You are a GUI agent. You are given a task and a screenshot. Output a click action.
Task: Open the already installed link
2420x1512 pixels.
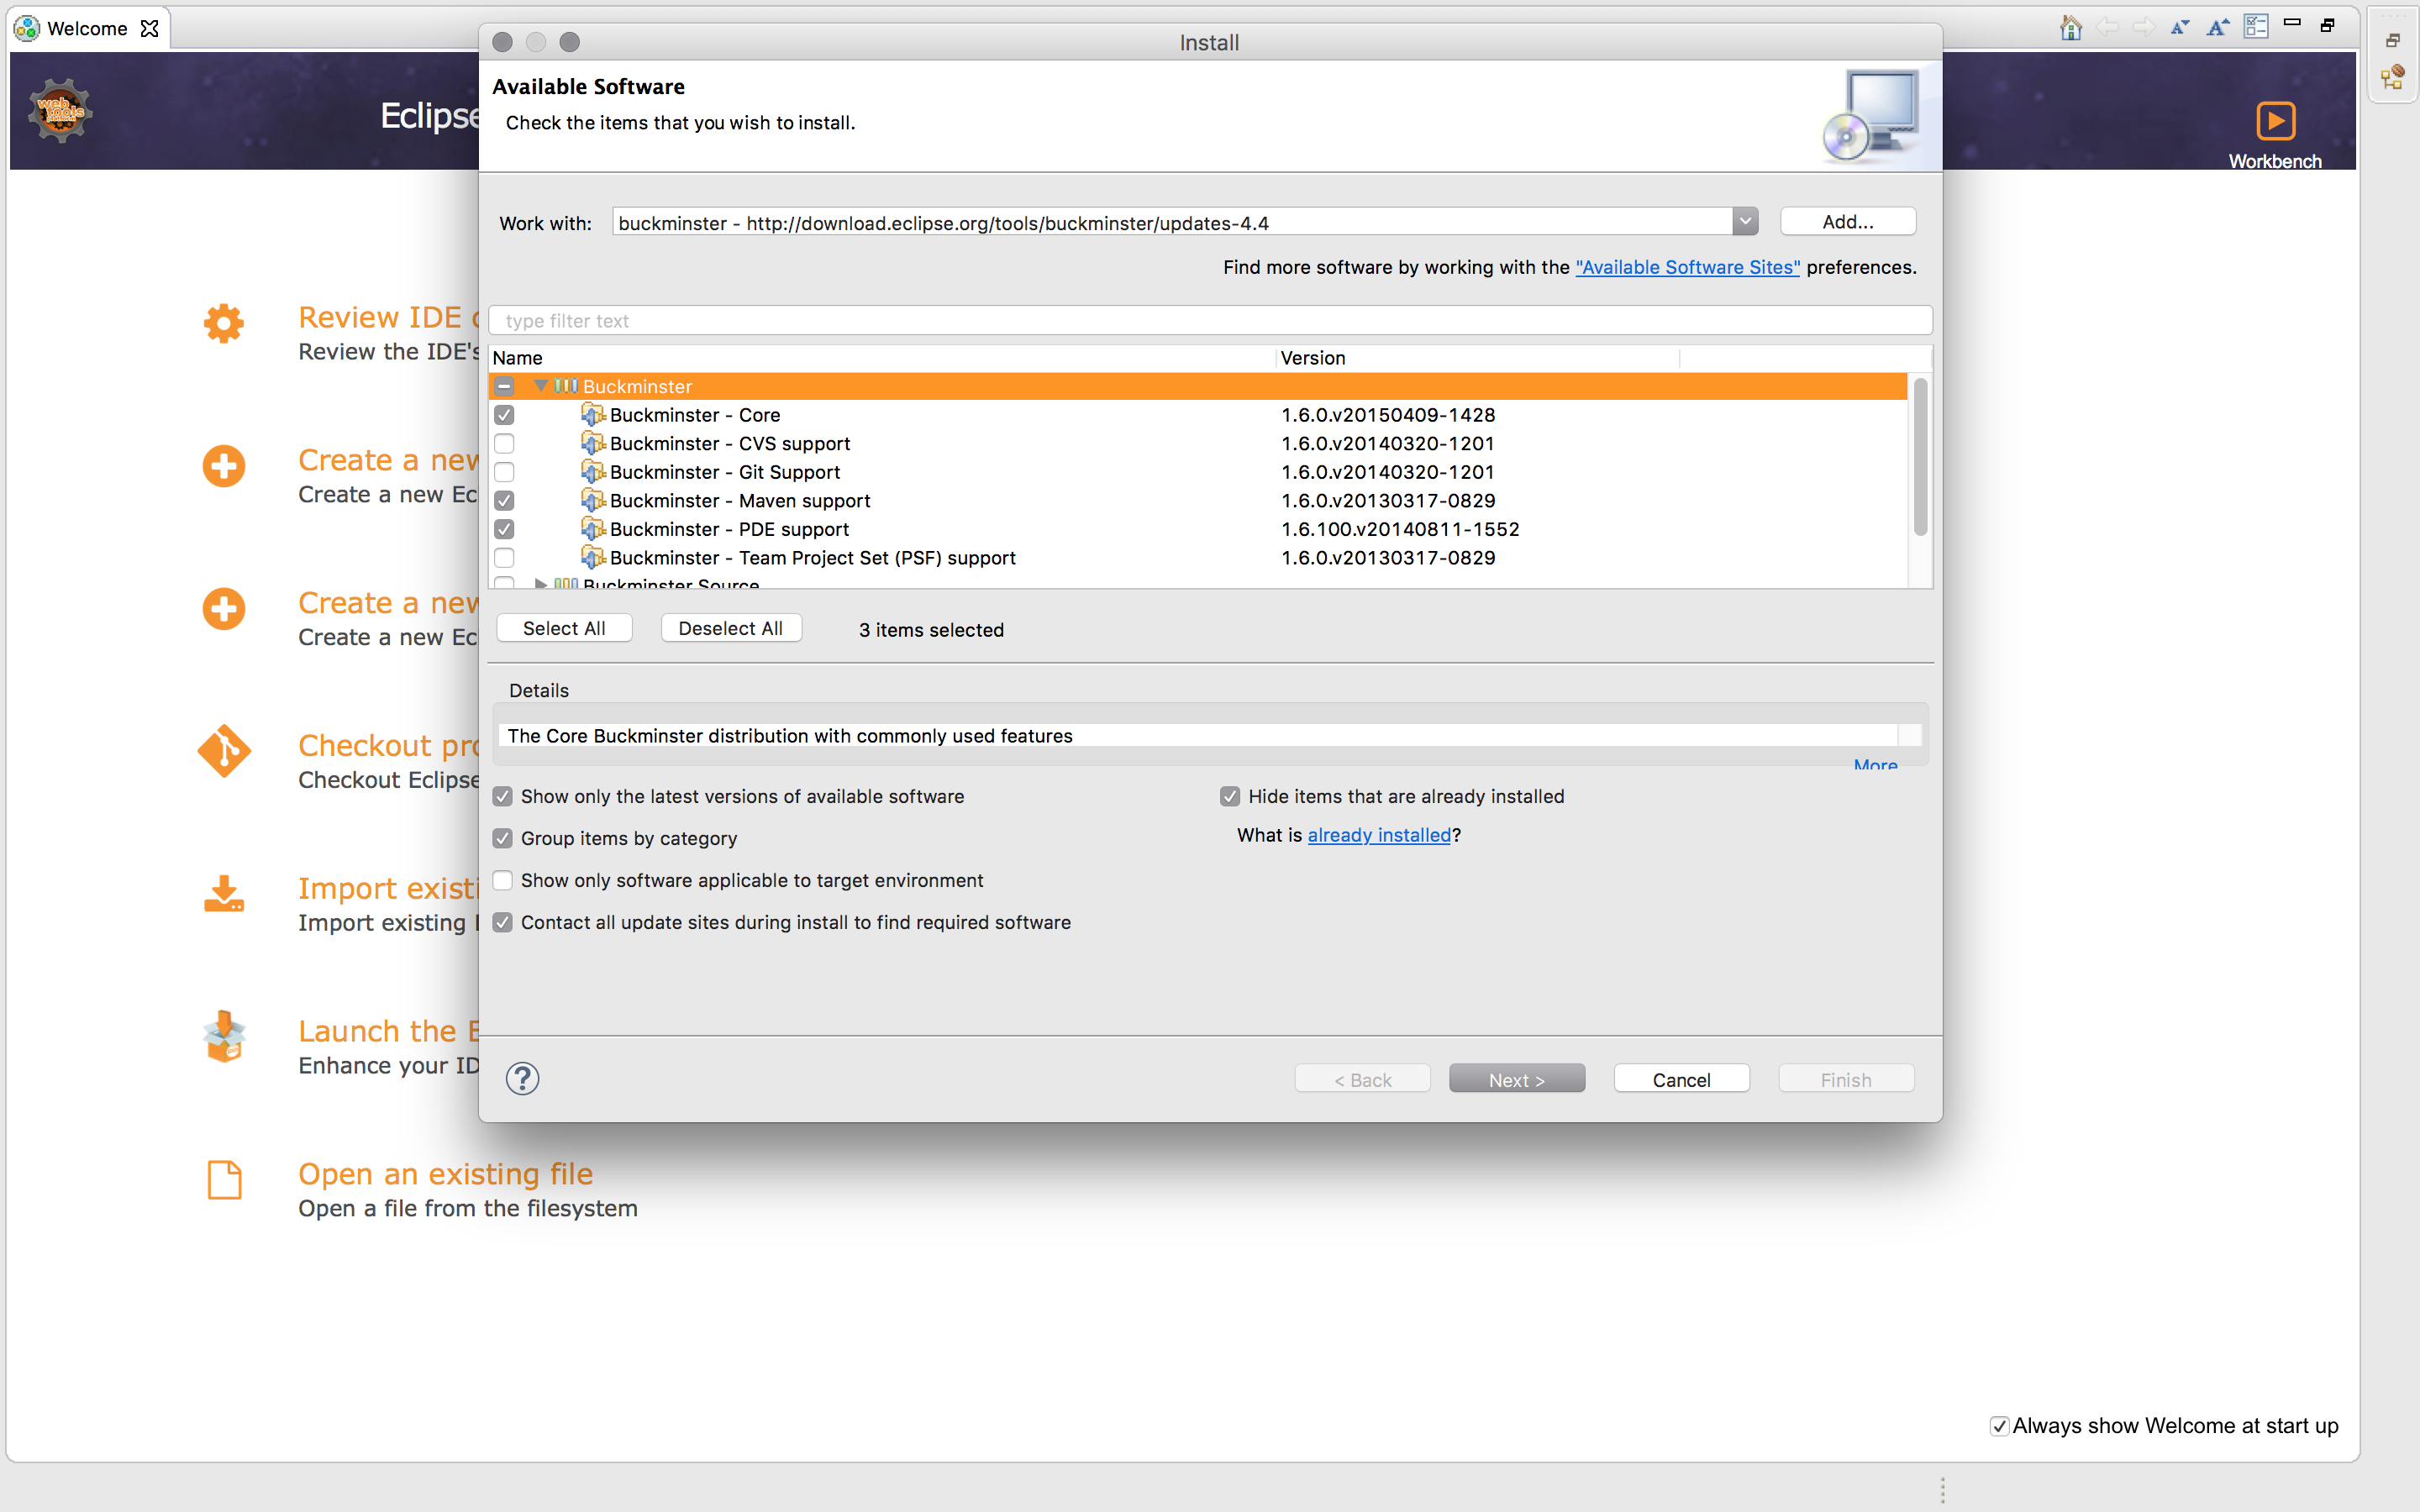(x=1379, y=835)
